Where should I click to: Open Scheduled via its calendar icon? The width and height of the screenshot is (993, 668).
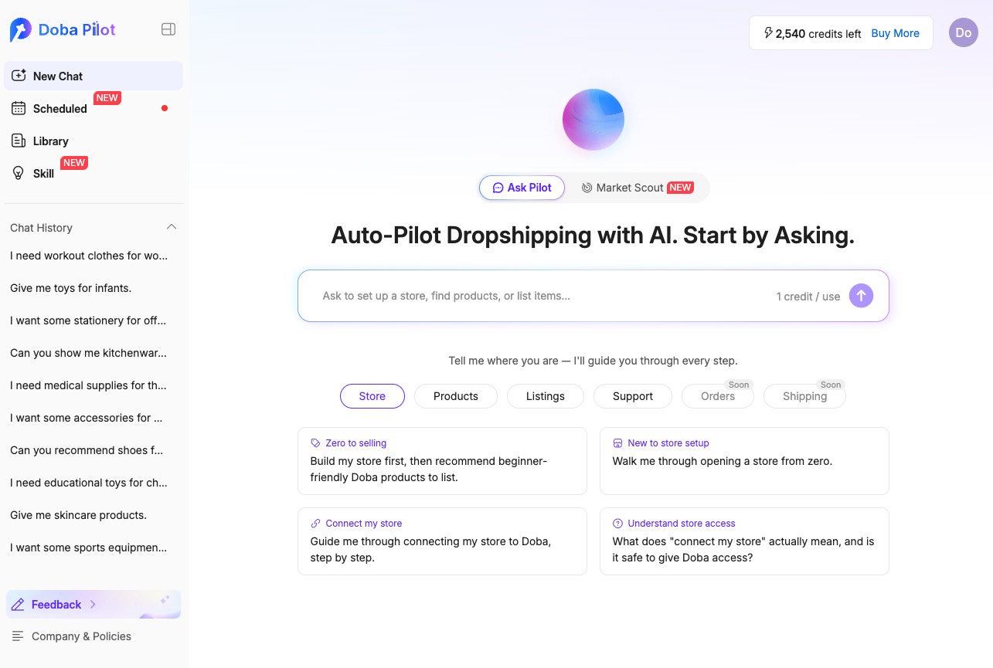[x=19, y=109]
